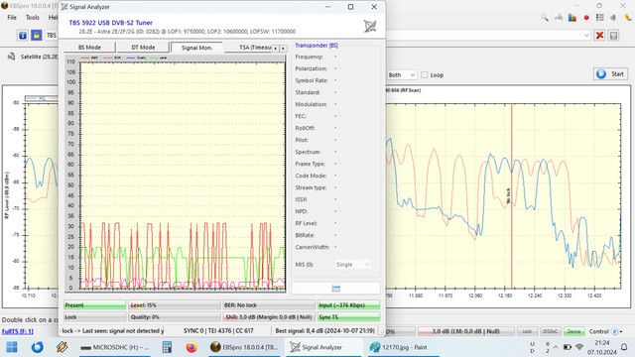
Task: Select the Signal Mon. tab
Action: click(x=196, y=48)
